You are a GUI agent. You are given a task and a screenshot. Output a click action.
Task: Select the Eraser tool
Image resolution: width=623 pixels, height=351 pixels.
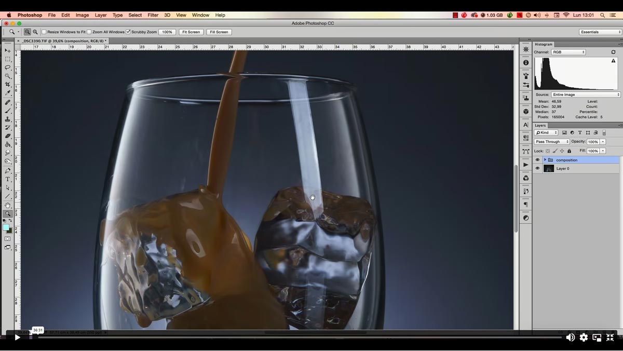[8, 136]
